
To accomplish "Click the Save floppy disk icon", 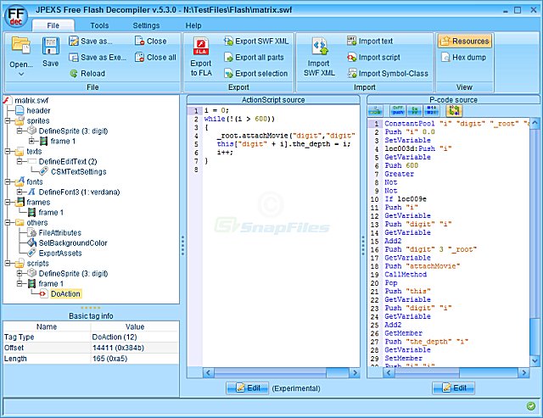I will 51,46.
